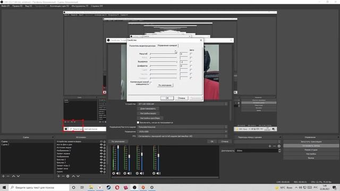Enable Auto checkbox for Диафрагма
The height and width of the screenshot is (191, 340).
click(191, 66)
